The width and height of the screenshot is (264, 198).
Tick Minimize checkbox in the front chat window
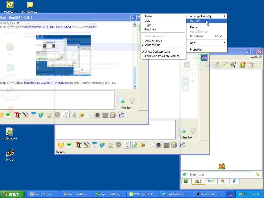(x=179, y=137)
